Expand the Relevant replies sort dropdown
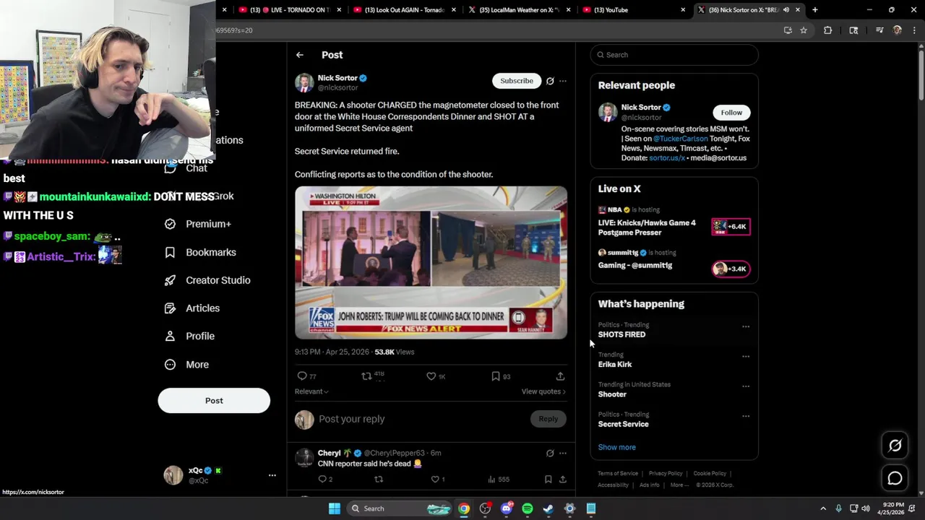Image resolution: width=925 pixels, height=520 pixels. point(311,391)
